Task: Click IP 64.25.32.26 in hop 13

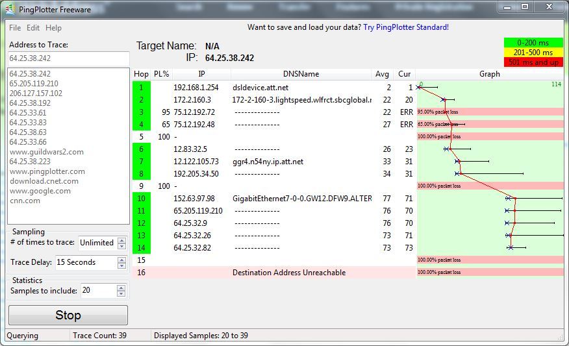Action: pyautogui.click(x=192, y=236)
